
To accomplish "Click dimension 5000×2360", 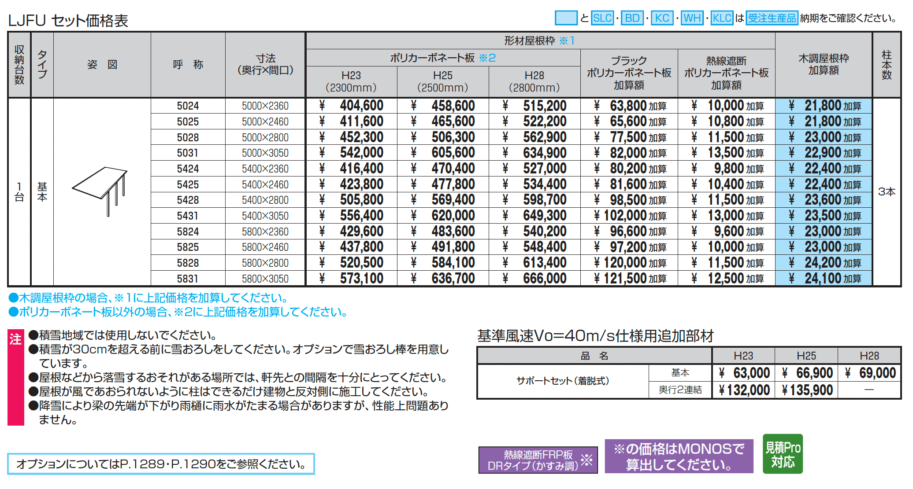I will tap(265, 106).
